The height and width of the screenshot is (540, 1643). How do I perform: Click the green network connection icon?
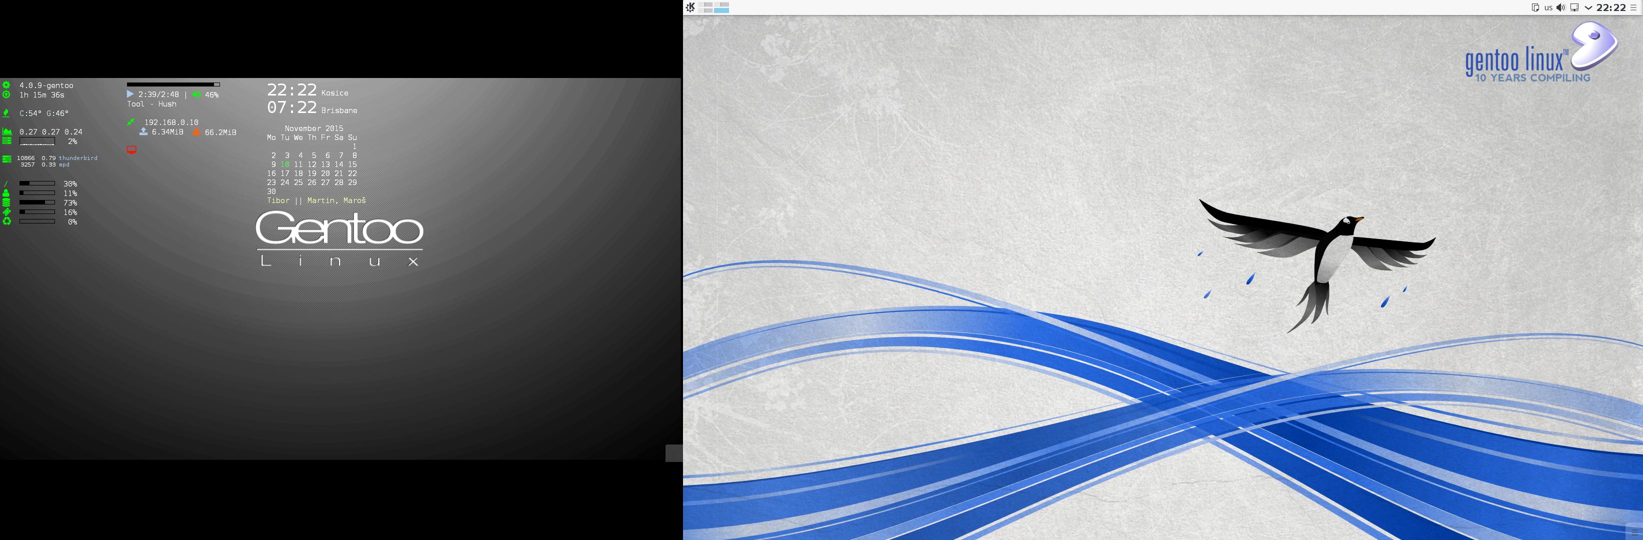(x=131, y=122)
